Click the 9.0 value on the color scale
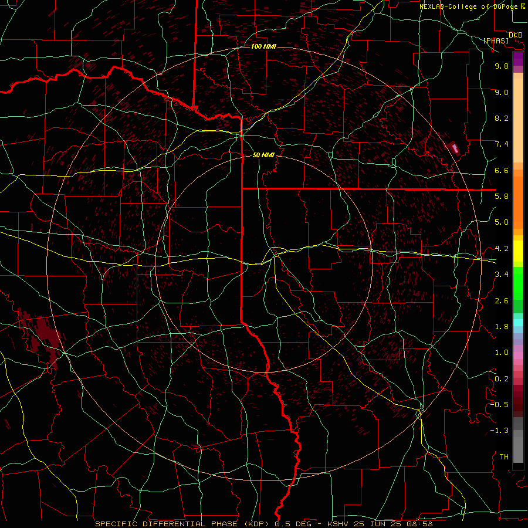Image resolution: width=528 pixels, height=528 pixels. [502, 92]
